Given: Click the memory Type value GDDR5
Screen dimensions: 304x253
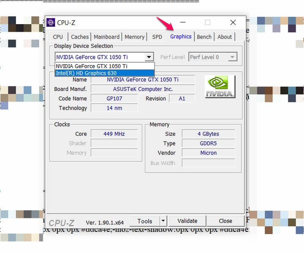Looking at the screenshot, I should [x=208, y=143].
